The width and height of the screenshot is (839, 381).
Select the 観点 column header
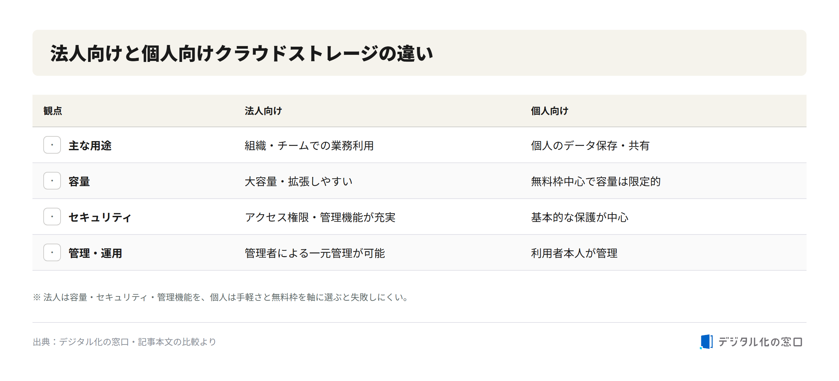click(x=53, y=111)
